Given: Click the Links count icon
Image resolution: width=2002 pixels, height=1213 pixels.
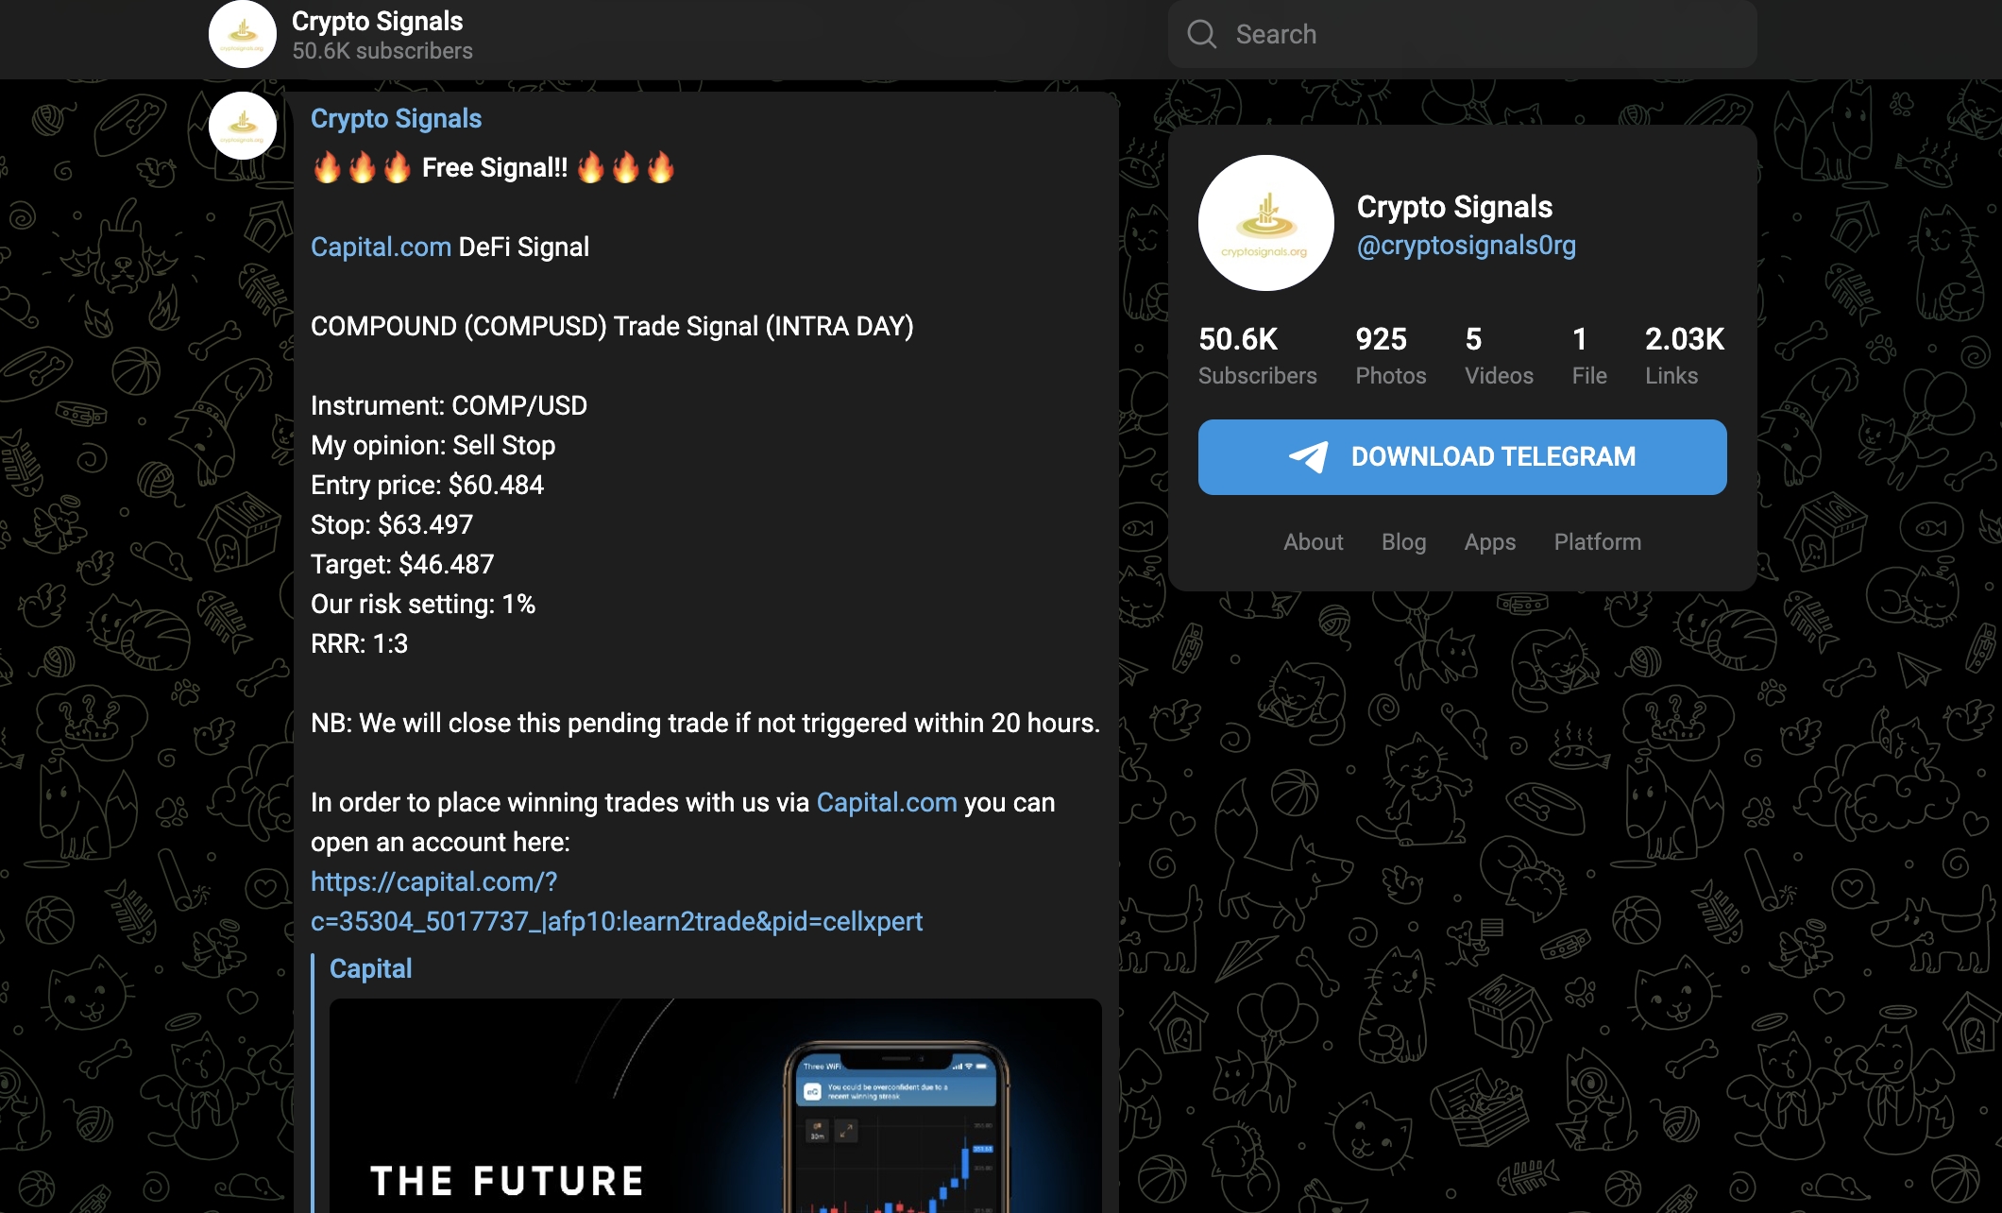Looking at the screenshot, I should point(1682,353).
